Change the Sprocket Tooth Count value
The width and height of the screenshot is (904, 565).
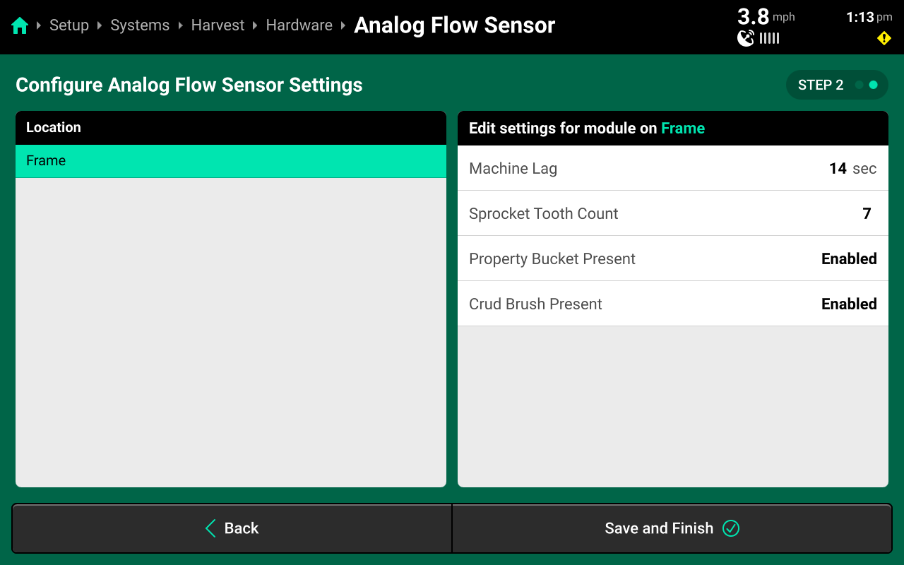[x=867, y=214]
